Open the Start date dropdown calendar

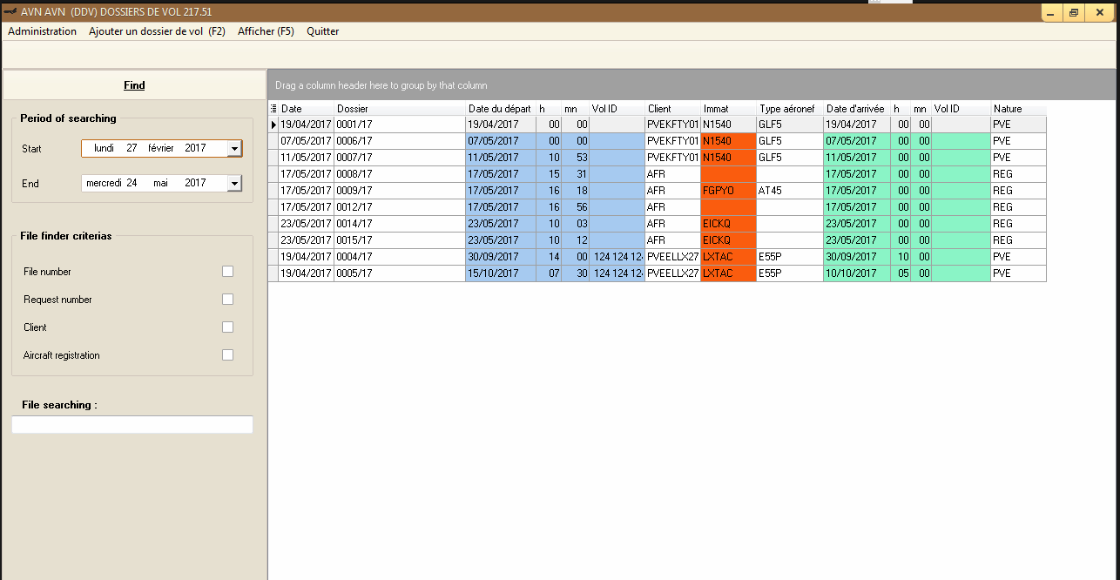tap(233, 149)
